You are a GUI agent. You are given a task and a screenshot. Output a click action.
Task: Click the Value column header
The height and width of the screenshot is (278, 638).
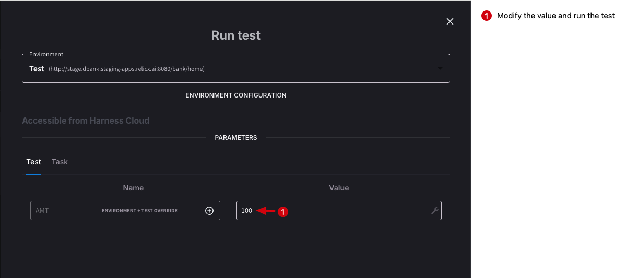[339, 188]
